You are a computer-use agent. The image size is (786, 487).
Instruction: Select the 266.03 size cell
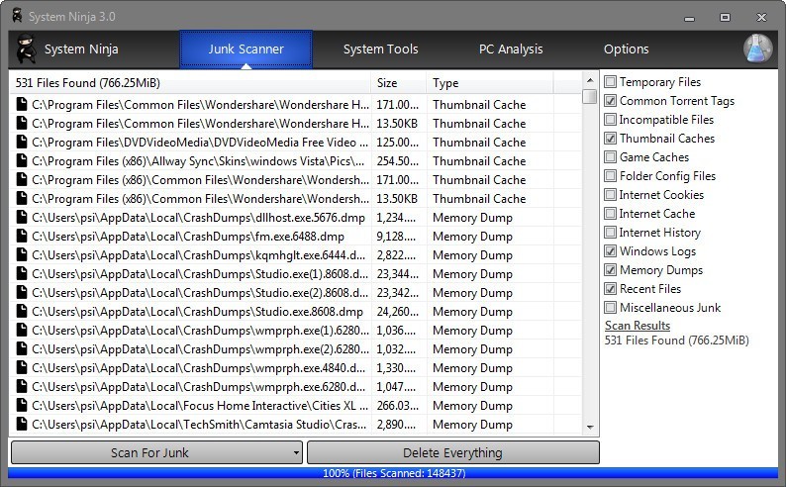click(399, 405)
